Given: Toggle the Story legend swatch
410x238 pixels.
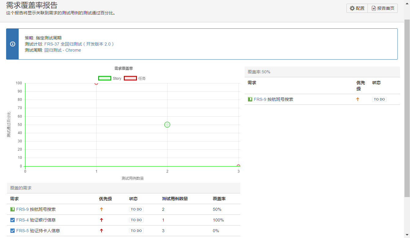Looking at the screenshot, I should 105,78.
